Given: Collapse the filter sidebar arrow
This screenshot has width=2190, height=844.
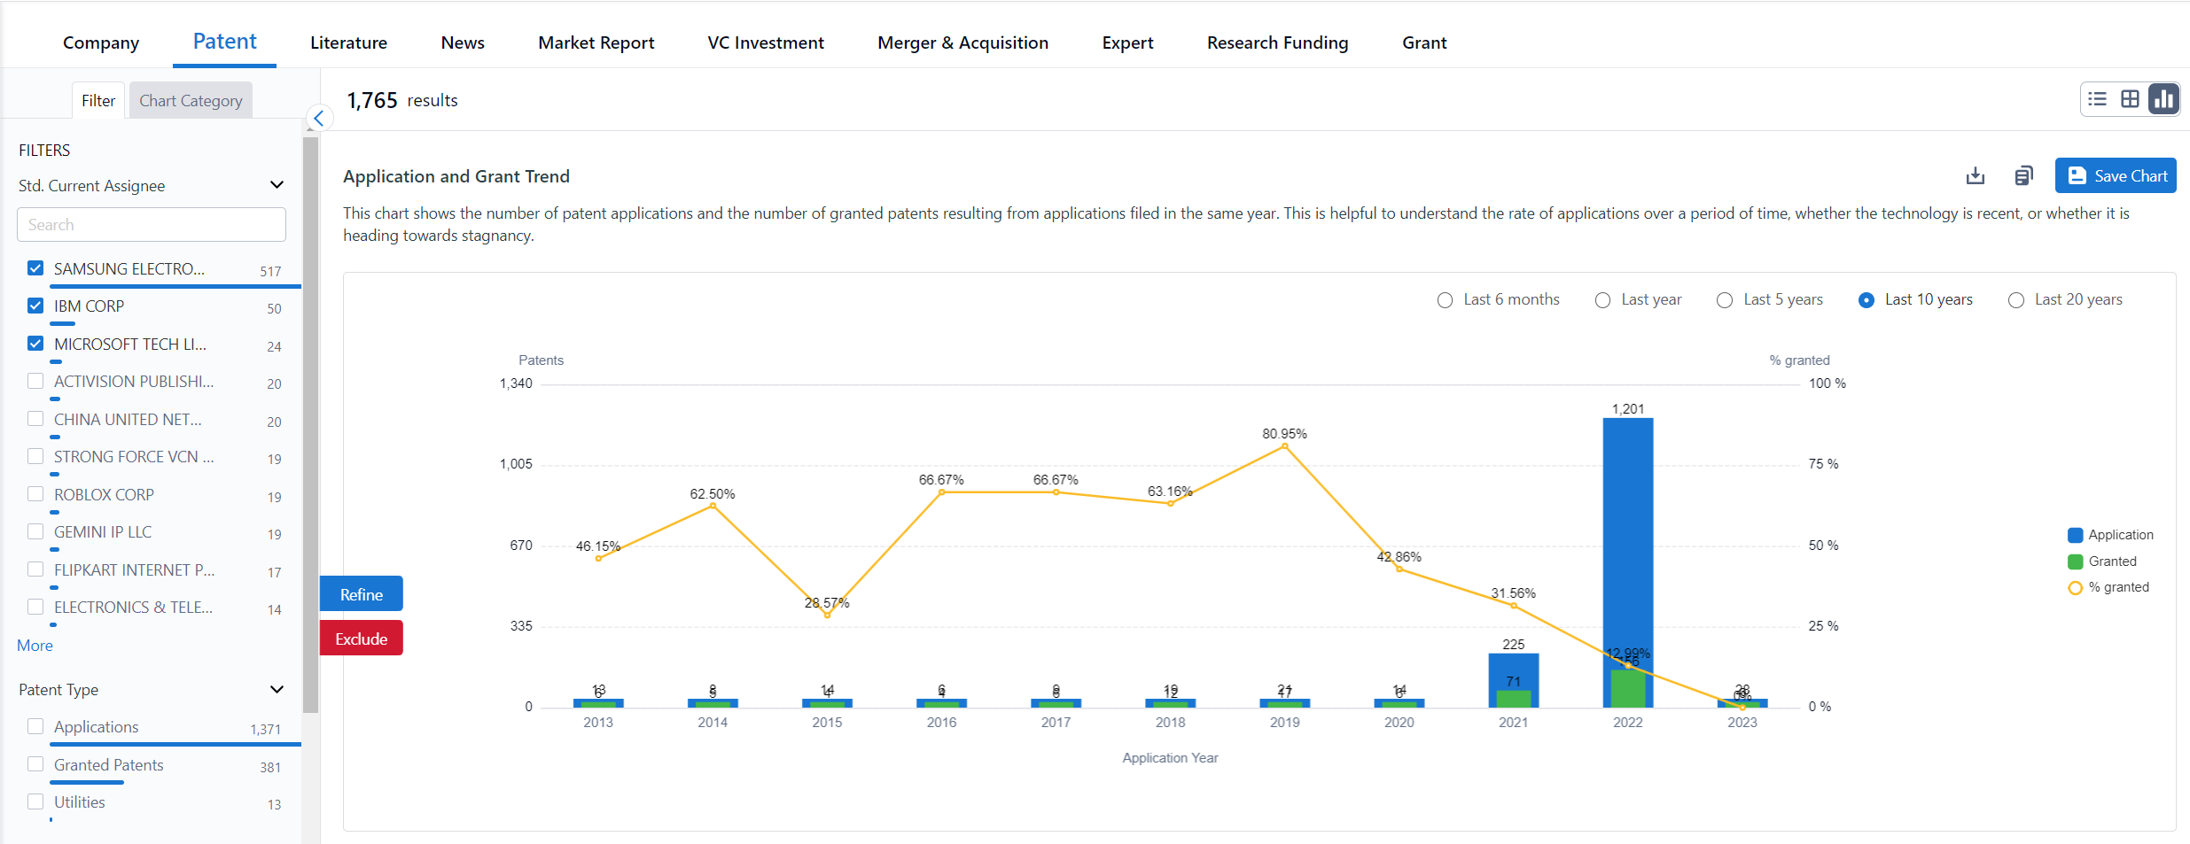Looking at the screenshot, I should (319, 118).
